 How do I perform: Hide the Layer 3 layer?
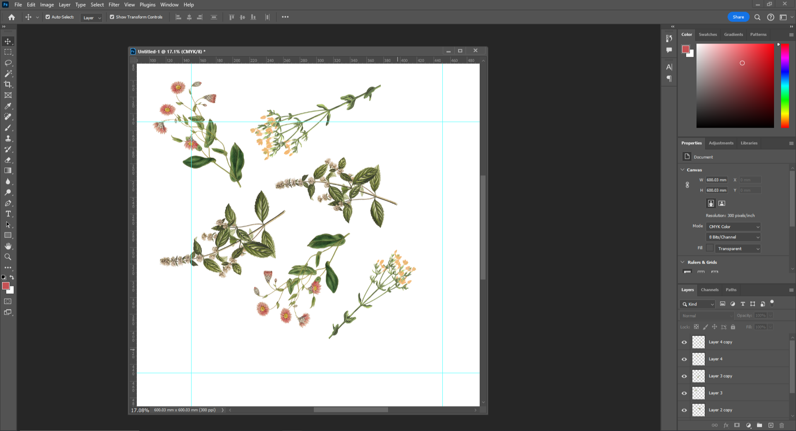click(x=684, y=393)
